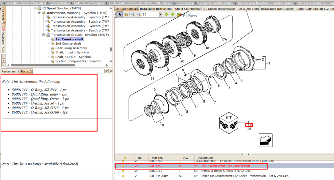This screenshot has width=334, height=180.
Task: Click the 12 Speed Synchro (TM78) folder icon
Action: pos(39,8)
